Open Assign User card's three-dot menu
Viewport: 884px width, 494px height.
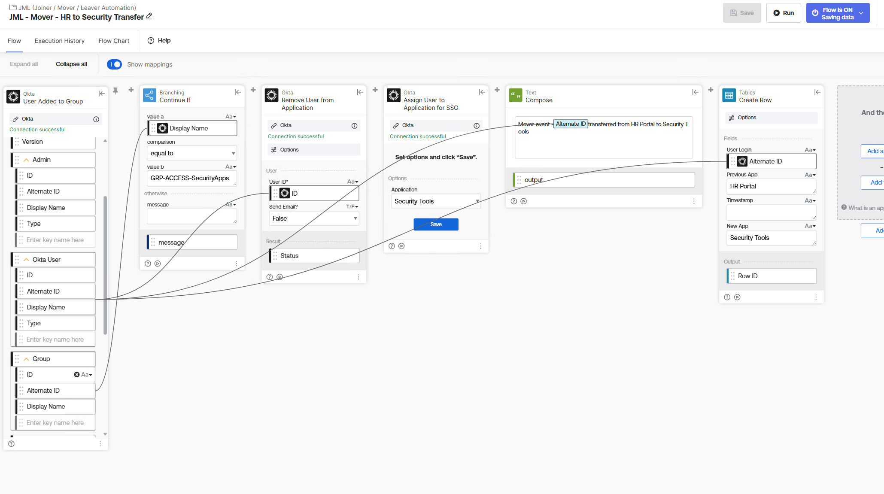(480, 246)
